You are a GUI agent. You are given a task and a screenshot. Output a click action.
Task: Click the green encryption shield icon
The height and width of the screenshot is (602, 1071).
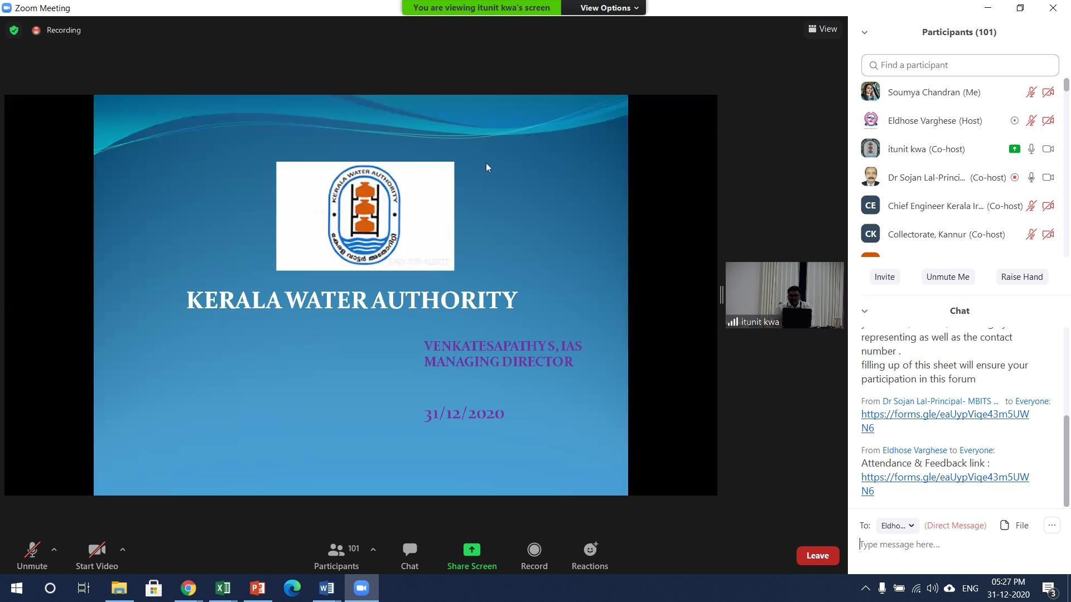point(14,30)
